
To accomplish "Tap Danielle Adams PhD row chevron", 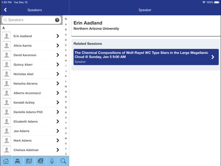I will tap(58, 112).
